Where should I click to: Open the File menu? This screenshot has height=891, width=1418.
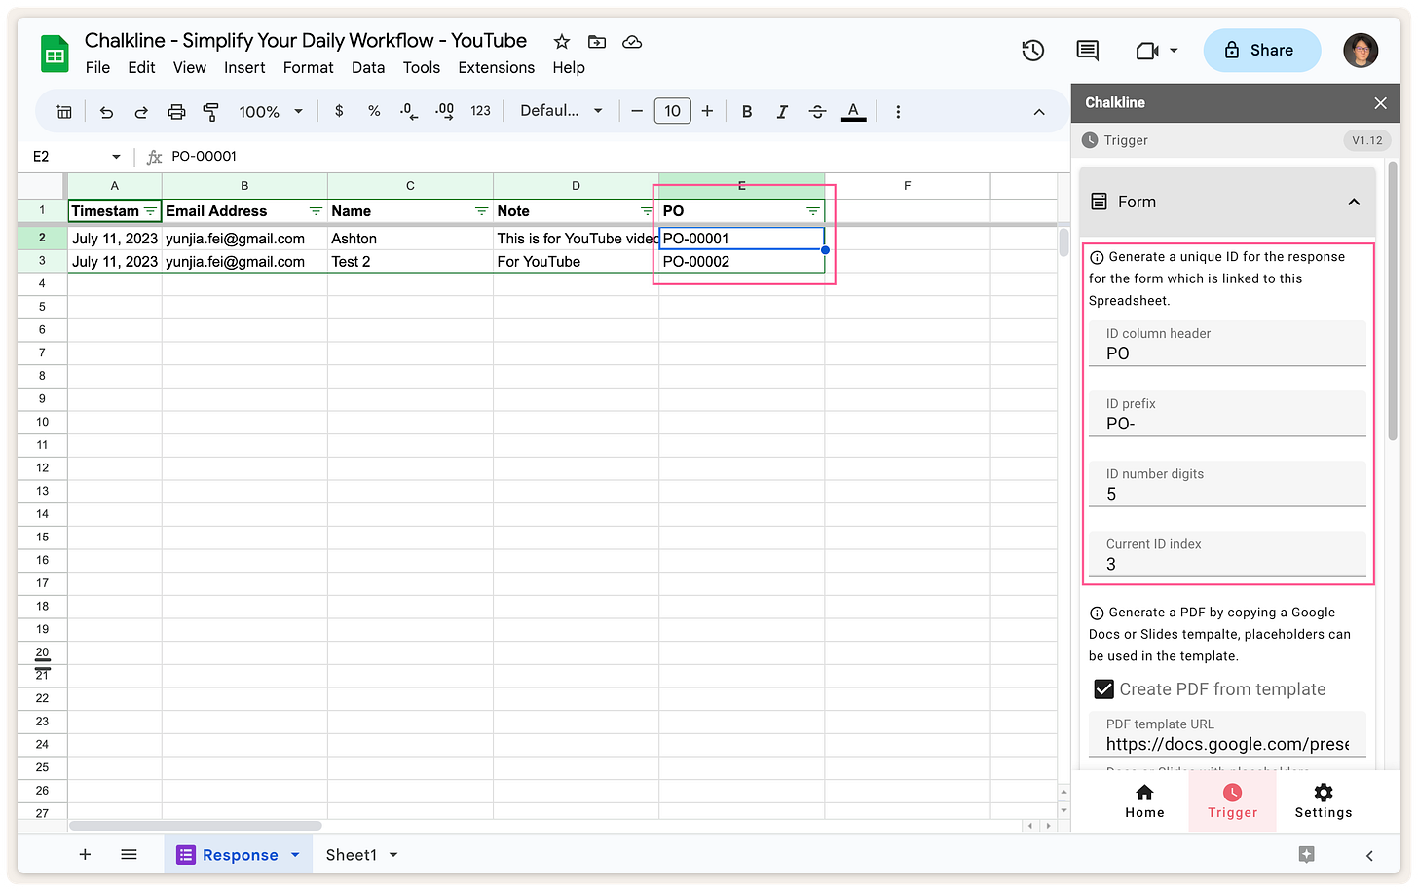(x=97, y=67)
